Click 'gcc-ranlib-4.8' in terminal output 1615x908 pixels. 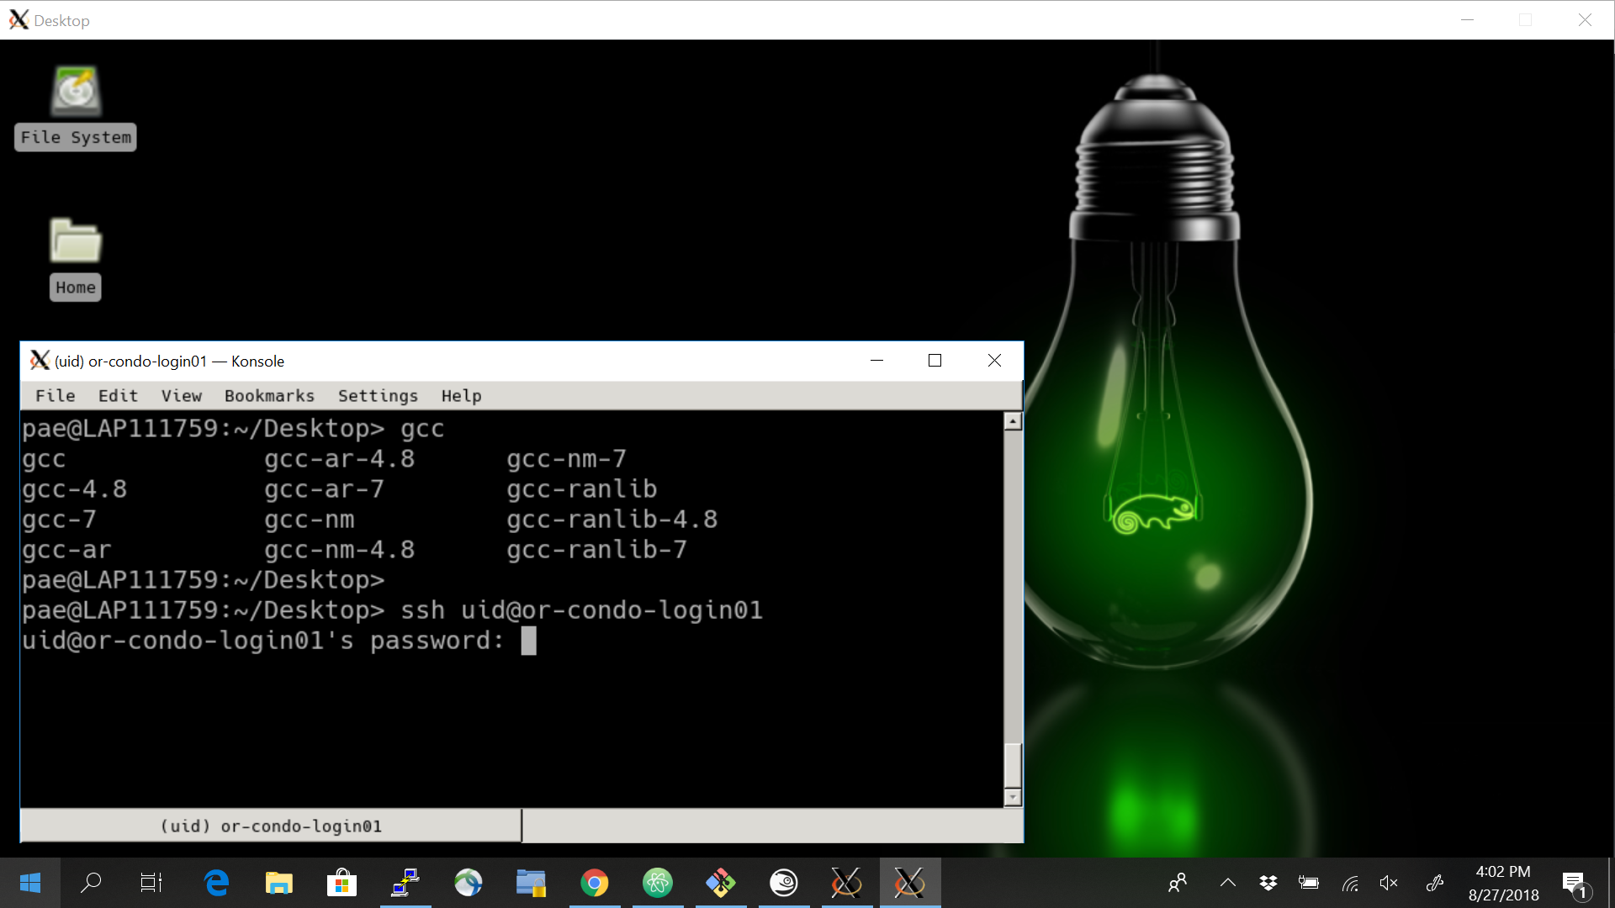pos(612,520)
